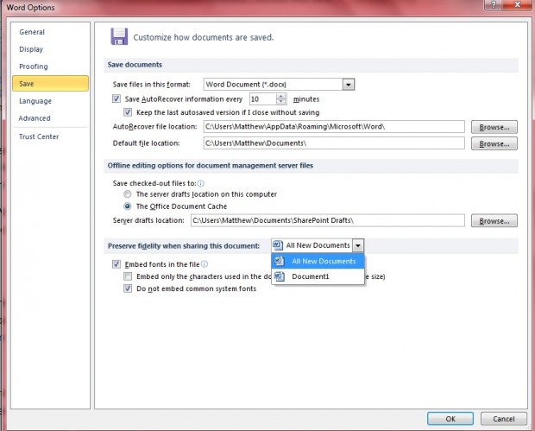Open the Trust Center category
Screen dimensions: 535x431
coord(38,136)
